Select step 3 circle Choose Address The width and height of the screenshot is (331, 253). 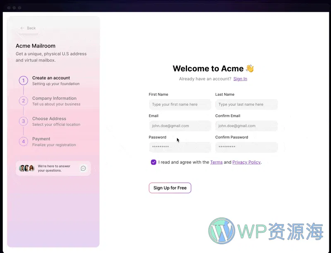(x=24, y=121)
